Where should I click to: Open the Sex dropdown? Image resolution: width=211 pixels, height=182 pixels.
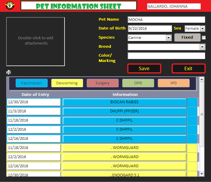(202, 29)
